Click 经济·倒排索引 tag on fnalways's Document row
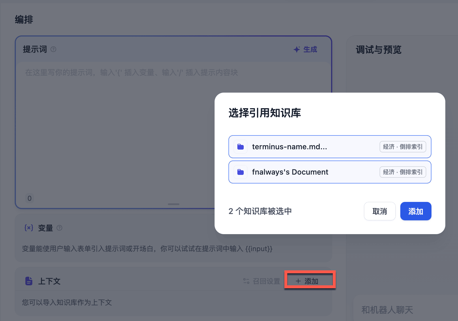Screen dimensions: 458x321 403,172
